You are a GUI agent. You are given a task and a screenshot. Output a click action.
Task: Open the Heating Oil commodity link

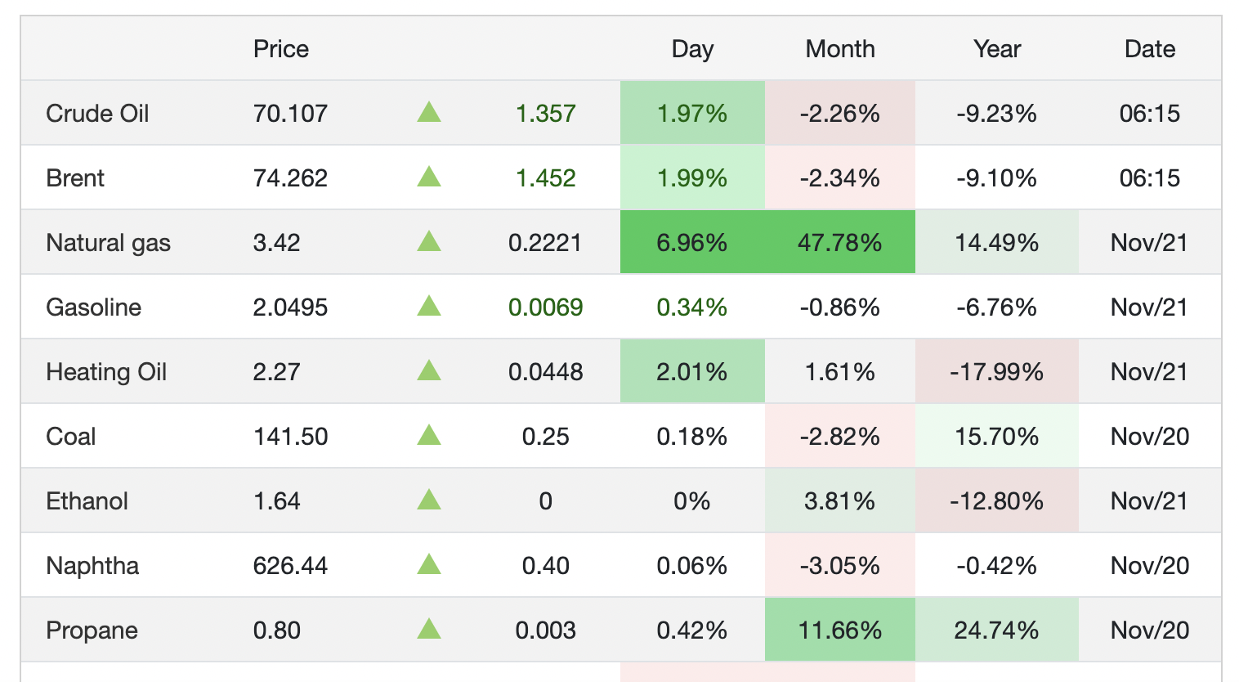click(106, 372)
